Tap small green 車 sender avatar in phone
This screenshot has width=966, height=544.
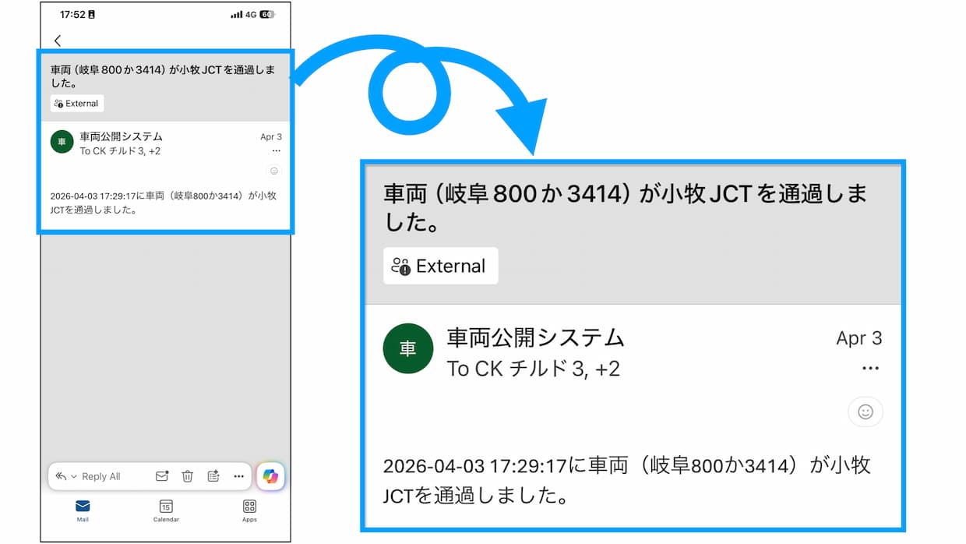pos(62,142)
